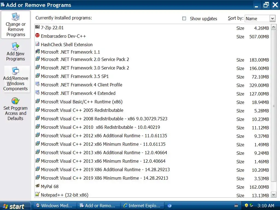Click the Visual Basic/C++ Runtime (x86) icon
This screenshot has height=210, width=280.
(x=37, y=101)
